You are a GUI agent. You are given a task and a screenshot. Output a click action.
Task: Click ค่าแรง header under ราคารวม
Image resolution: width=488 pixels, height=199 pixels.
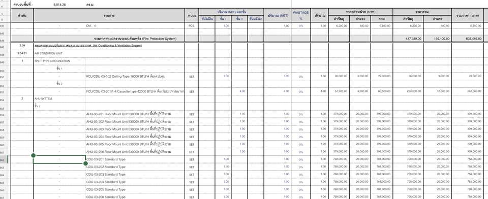pyautogui.click(x=437, y=19)
